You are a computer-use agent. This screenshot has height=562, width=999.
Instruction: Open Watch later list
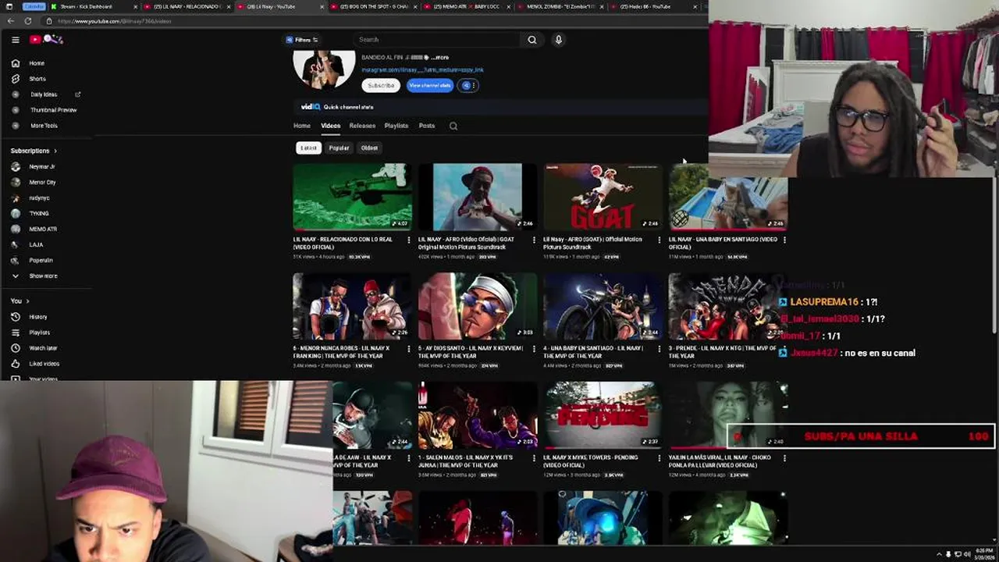(43, 348)
